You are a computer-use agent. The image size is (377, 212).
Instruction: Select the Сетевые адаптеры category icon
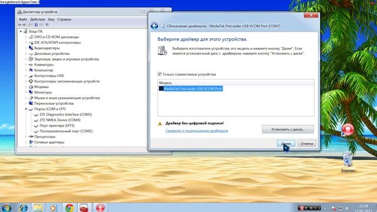coord(31,142)
